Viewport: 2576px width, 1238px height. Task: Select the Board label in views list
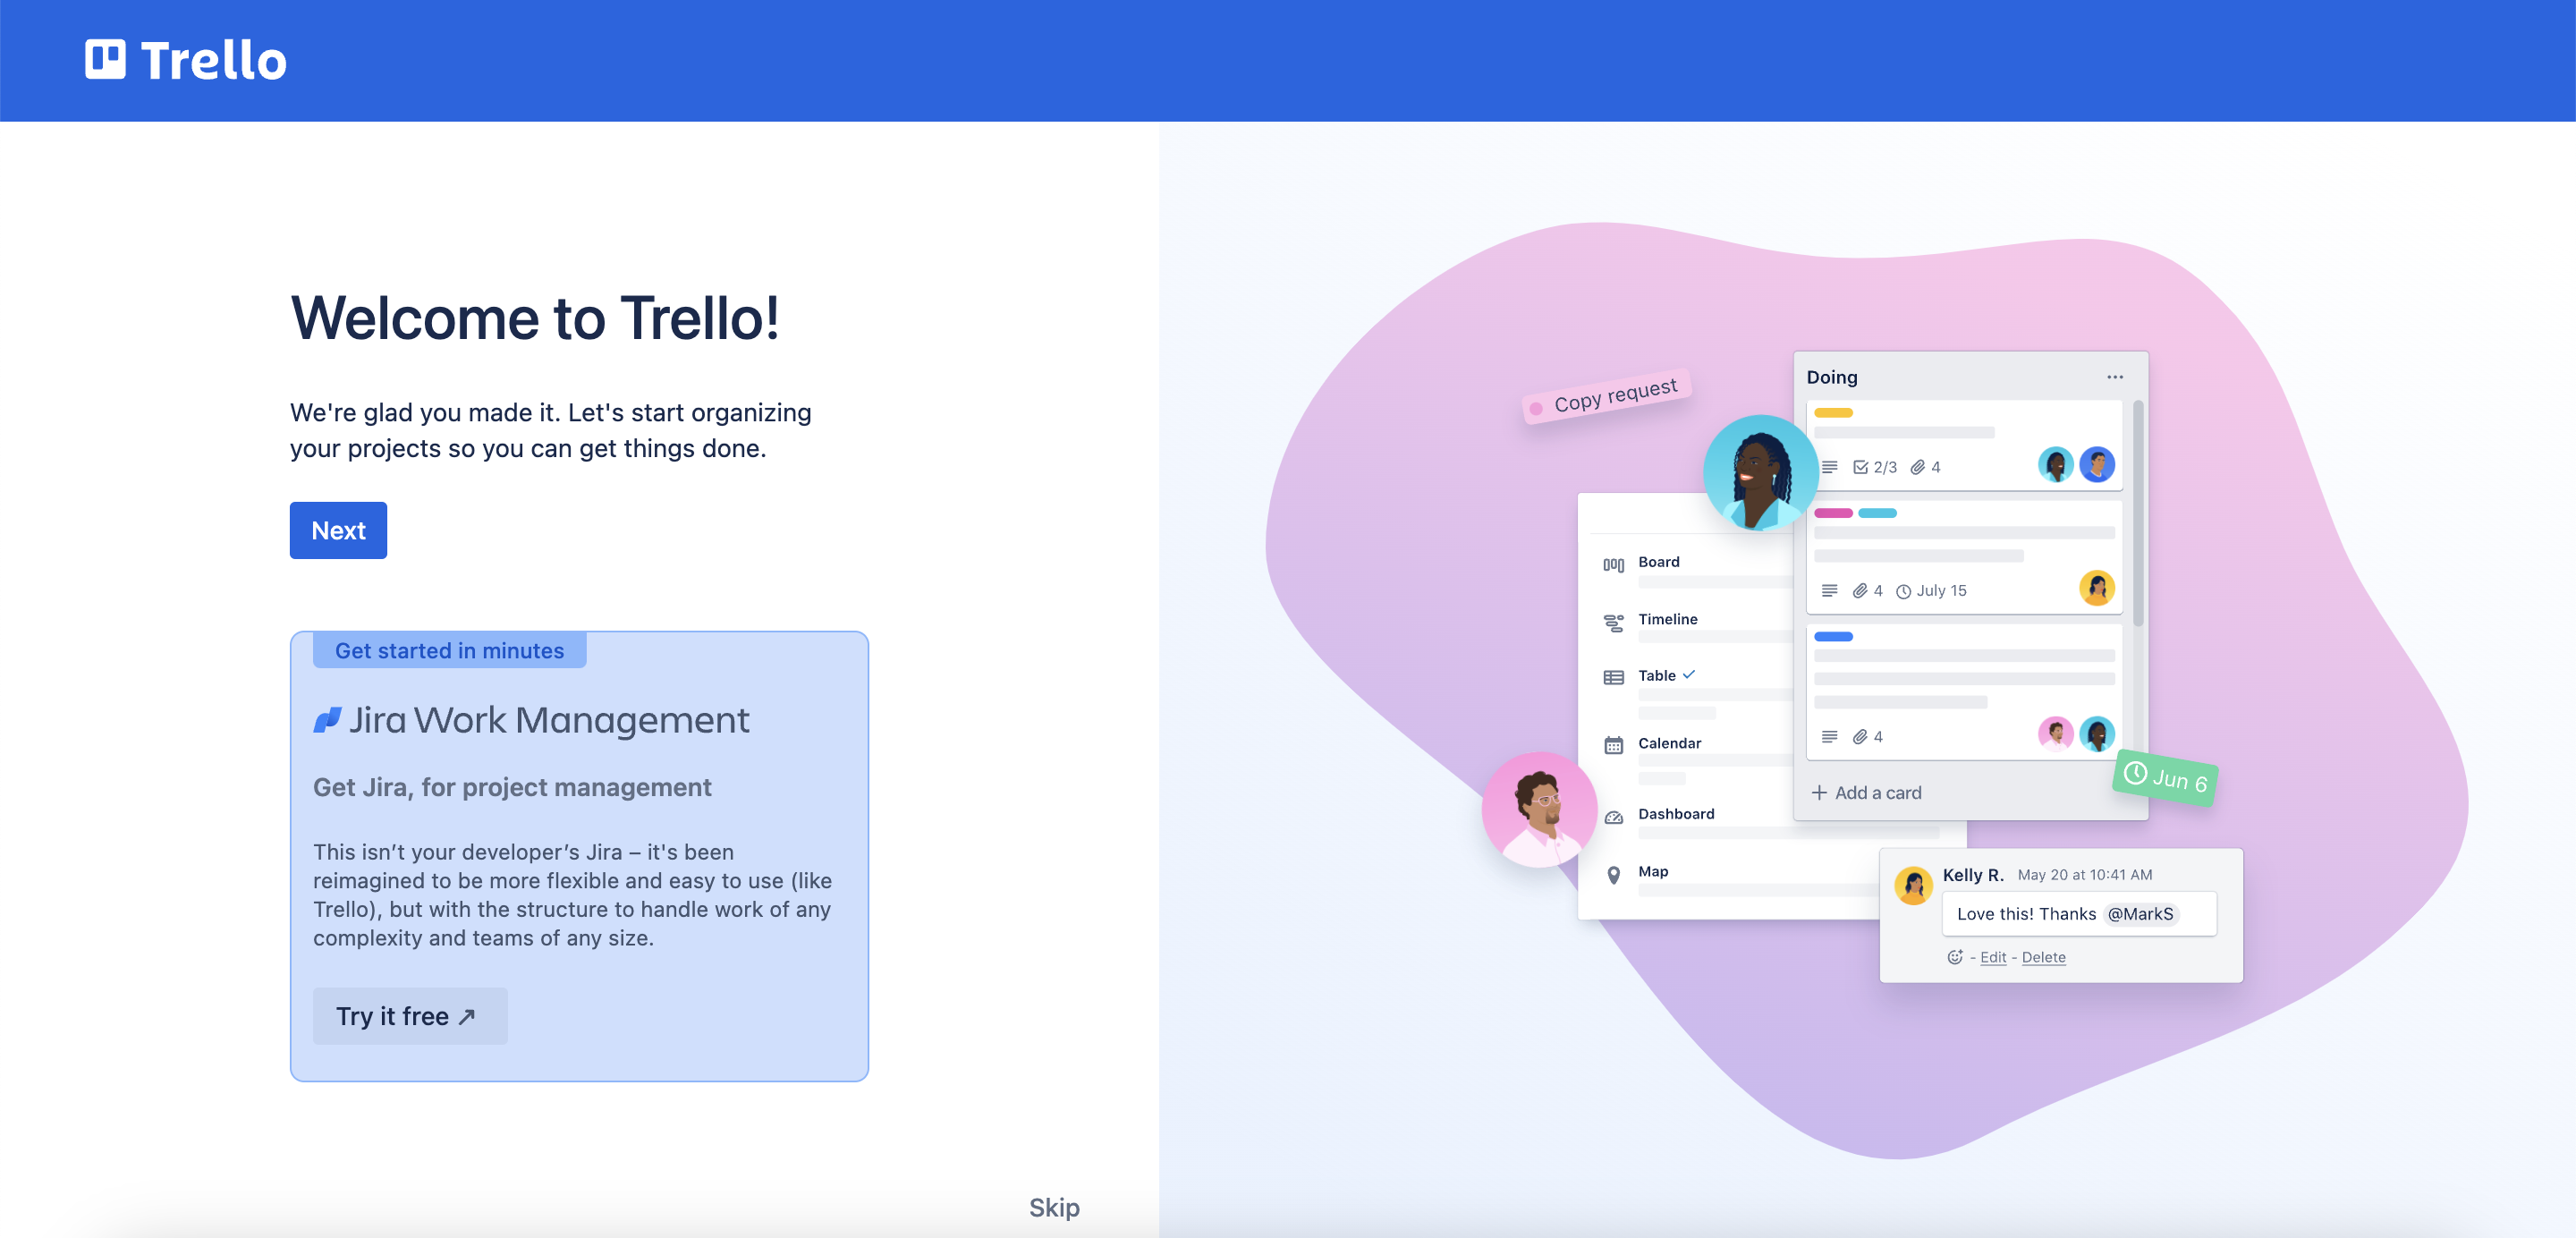click(1658, 562)
